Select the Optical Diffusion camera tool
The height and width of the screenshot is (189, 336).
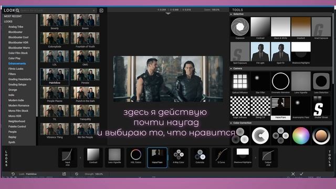pos(240,83)
